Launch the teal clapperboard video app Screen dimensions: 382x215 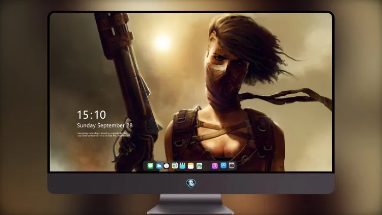coord(182,166)
